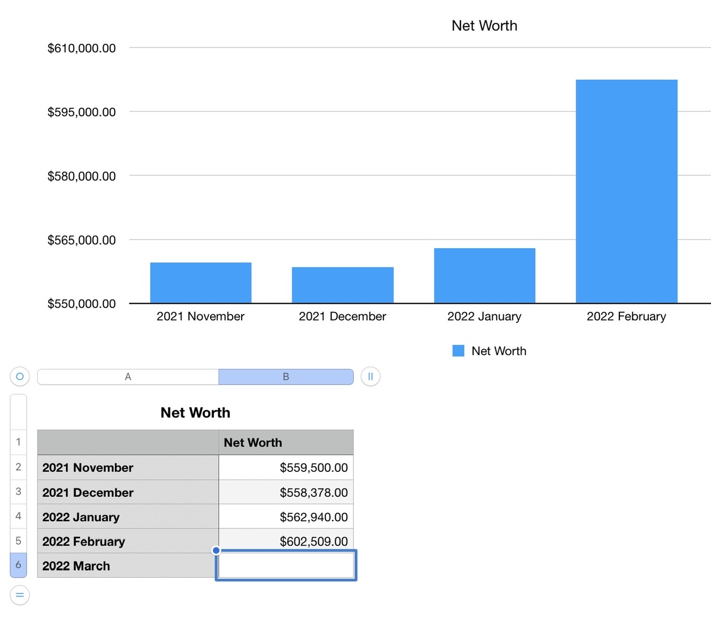The width and height of the screenshot is (711, 630).
Task: Select the 2021 December chart bar
Action: (342, 285)
